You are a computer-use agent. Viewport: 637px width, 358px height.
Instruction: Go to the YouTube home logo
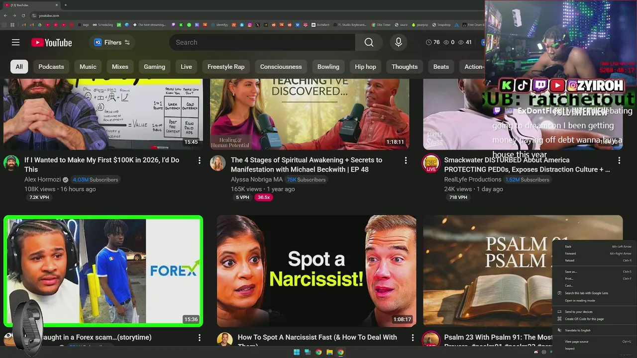(x=51, y=43)
